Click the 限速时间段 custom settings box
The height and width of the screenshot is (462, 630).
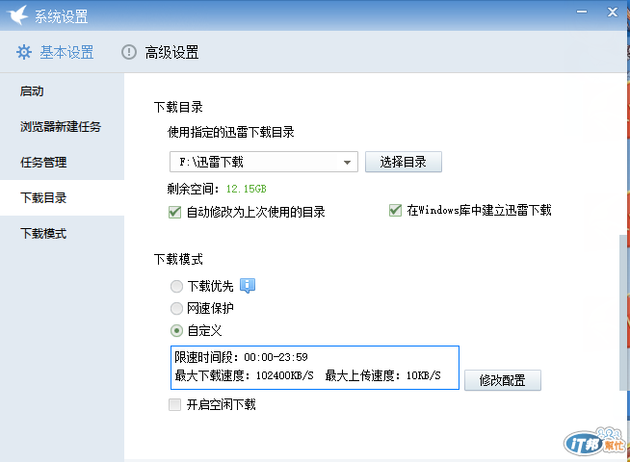pos(315,368)
